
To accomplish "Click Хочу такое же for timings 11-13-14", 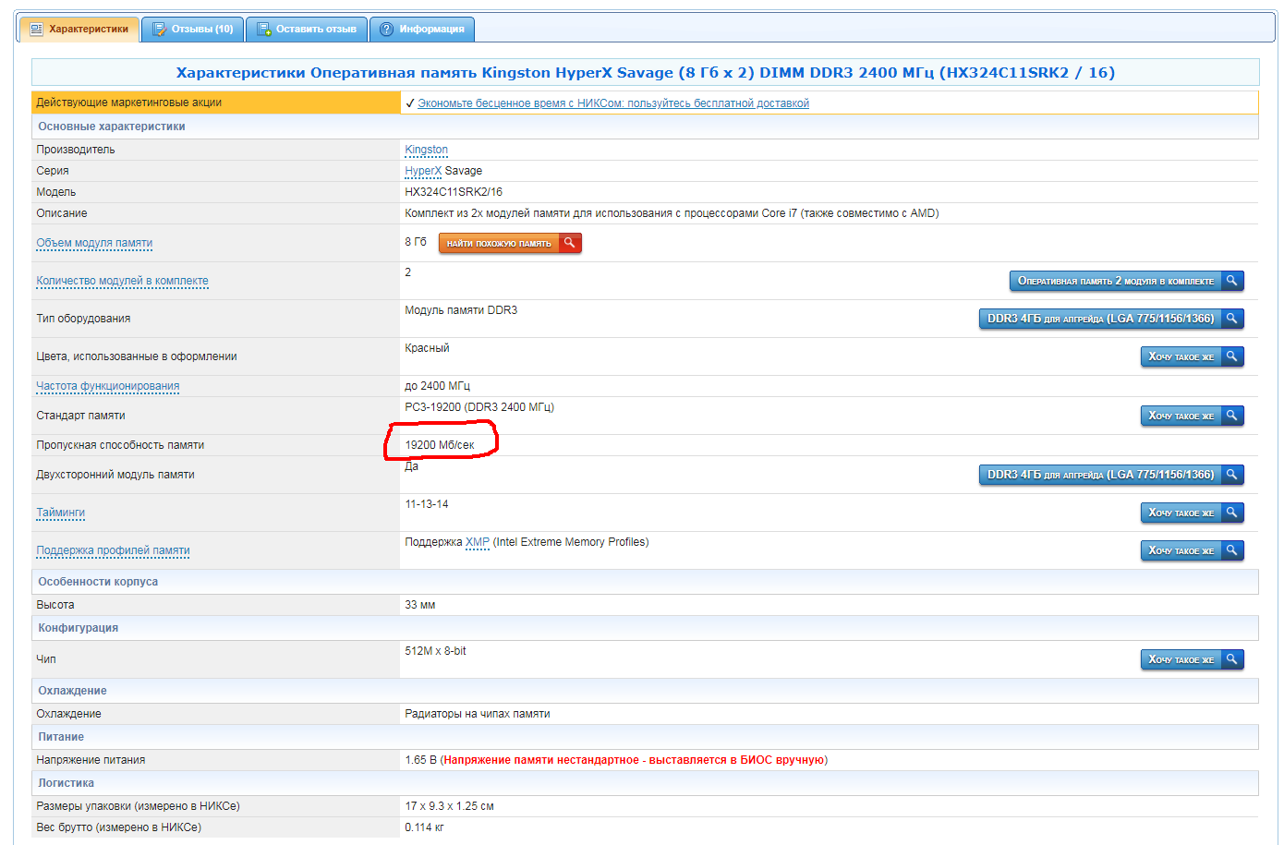I will 1193,513.
